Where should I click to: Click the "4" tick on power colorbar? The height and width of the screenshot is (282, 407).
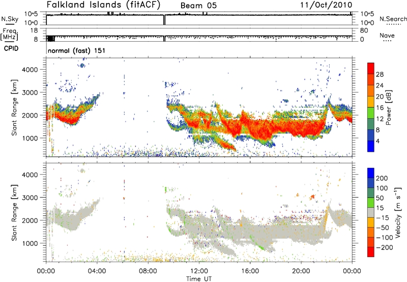pyautogui.click(x=378, y=142)
